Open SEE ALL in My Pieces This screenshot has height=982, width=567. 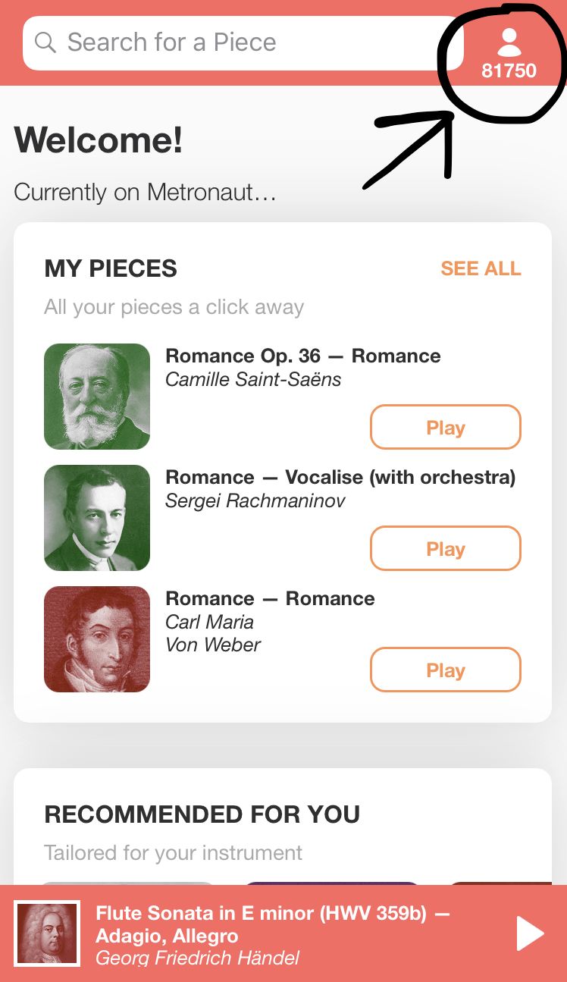pyautogui.click(x=481, y=268)
